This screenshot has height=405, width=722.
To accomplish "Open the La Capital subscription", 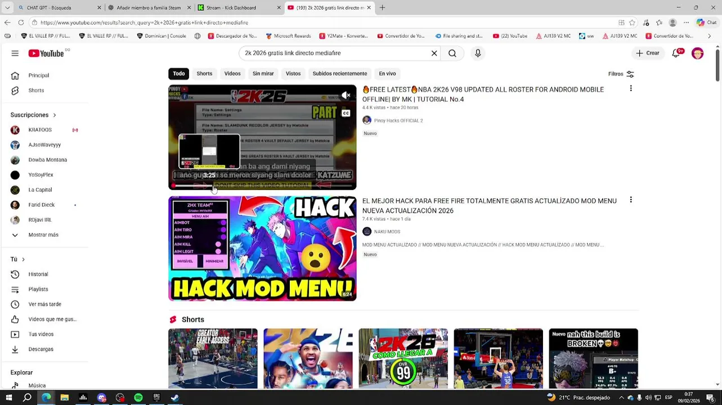I will point(40,190).
